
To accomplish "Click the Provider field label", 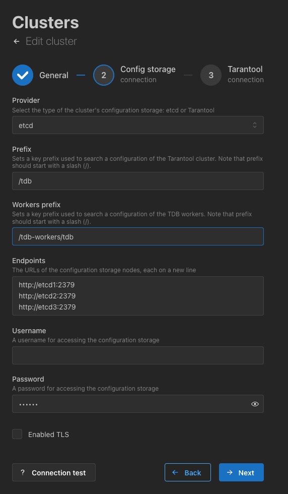I will (26, 100).
